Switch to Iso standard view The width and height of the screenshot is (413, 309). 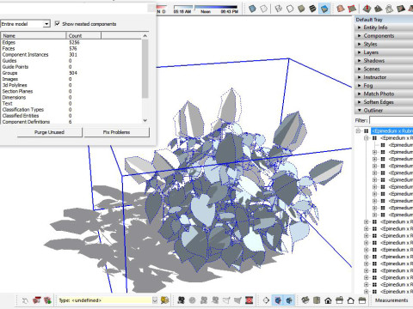305,300
